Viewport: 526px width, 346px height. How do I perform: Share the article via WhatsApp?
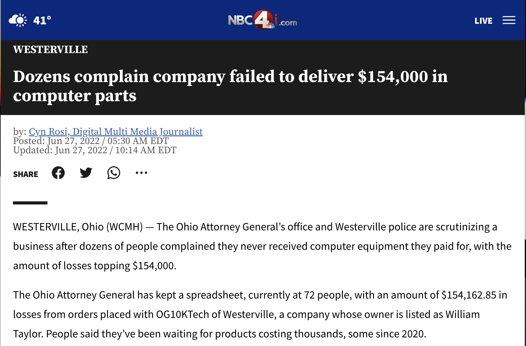coord(114,173)
